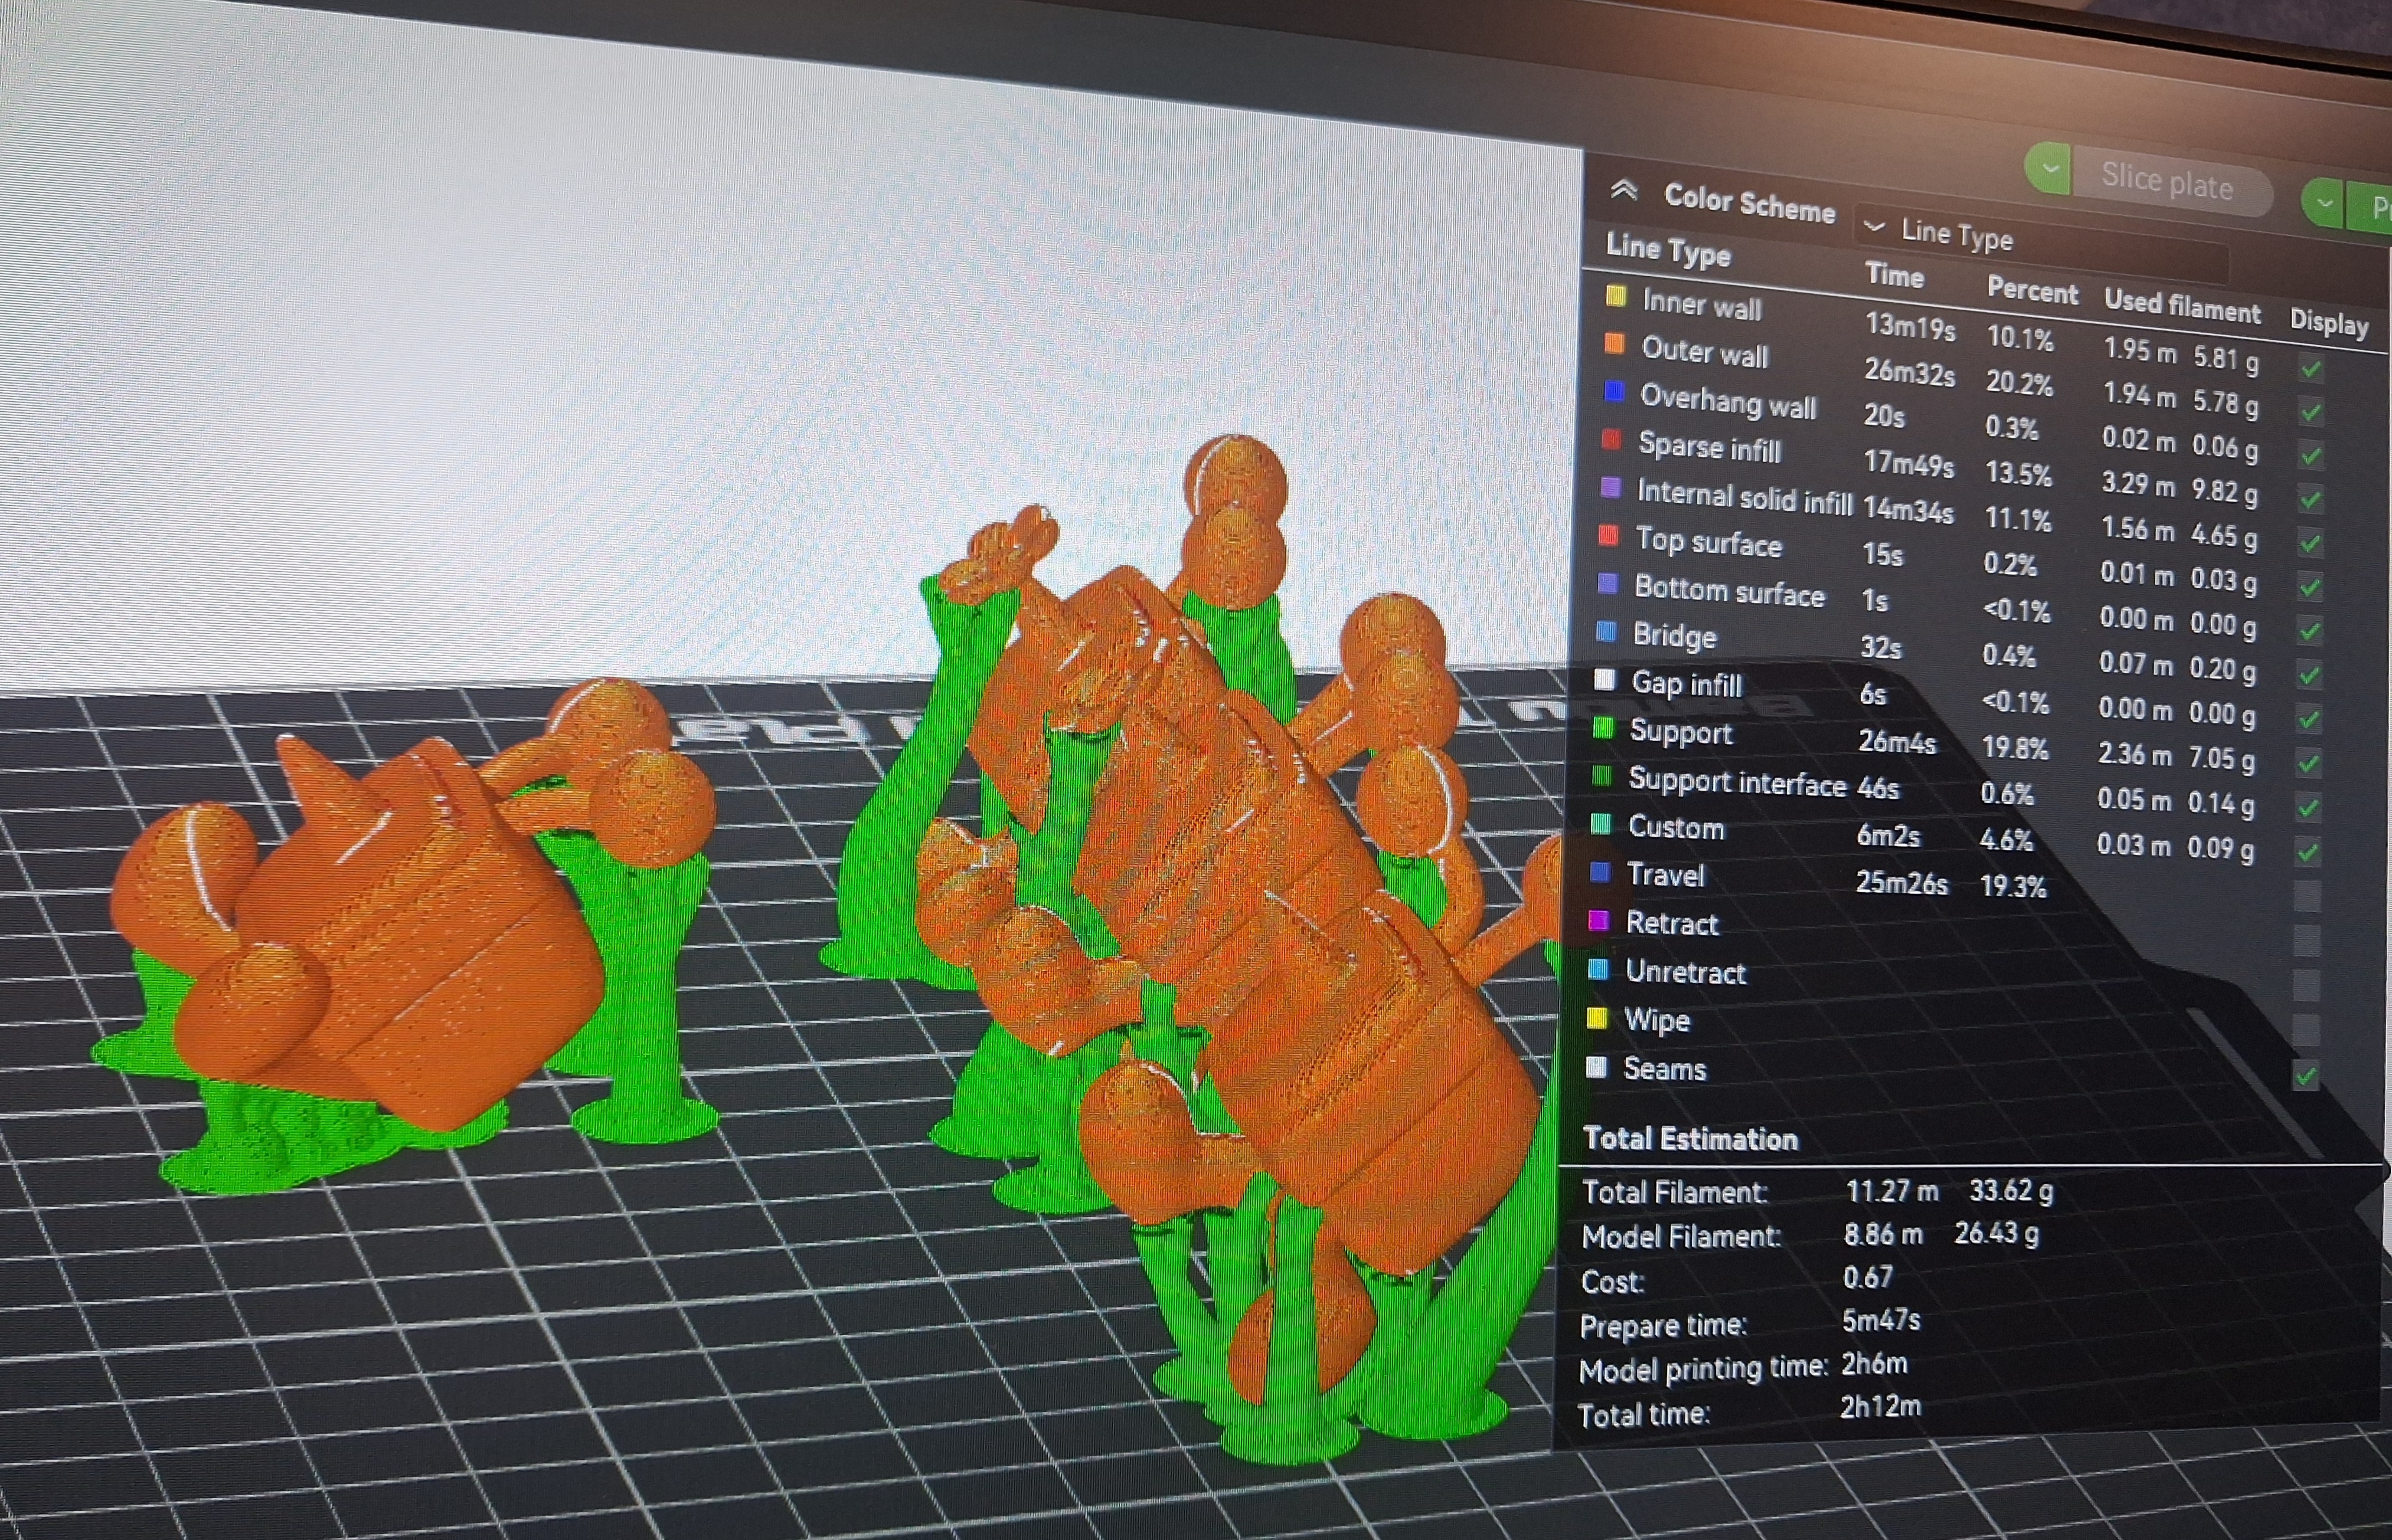Screen dimensions: 2392x1540
Task: Click the Slice plate button
Action: [x=2167, y=182]
